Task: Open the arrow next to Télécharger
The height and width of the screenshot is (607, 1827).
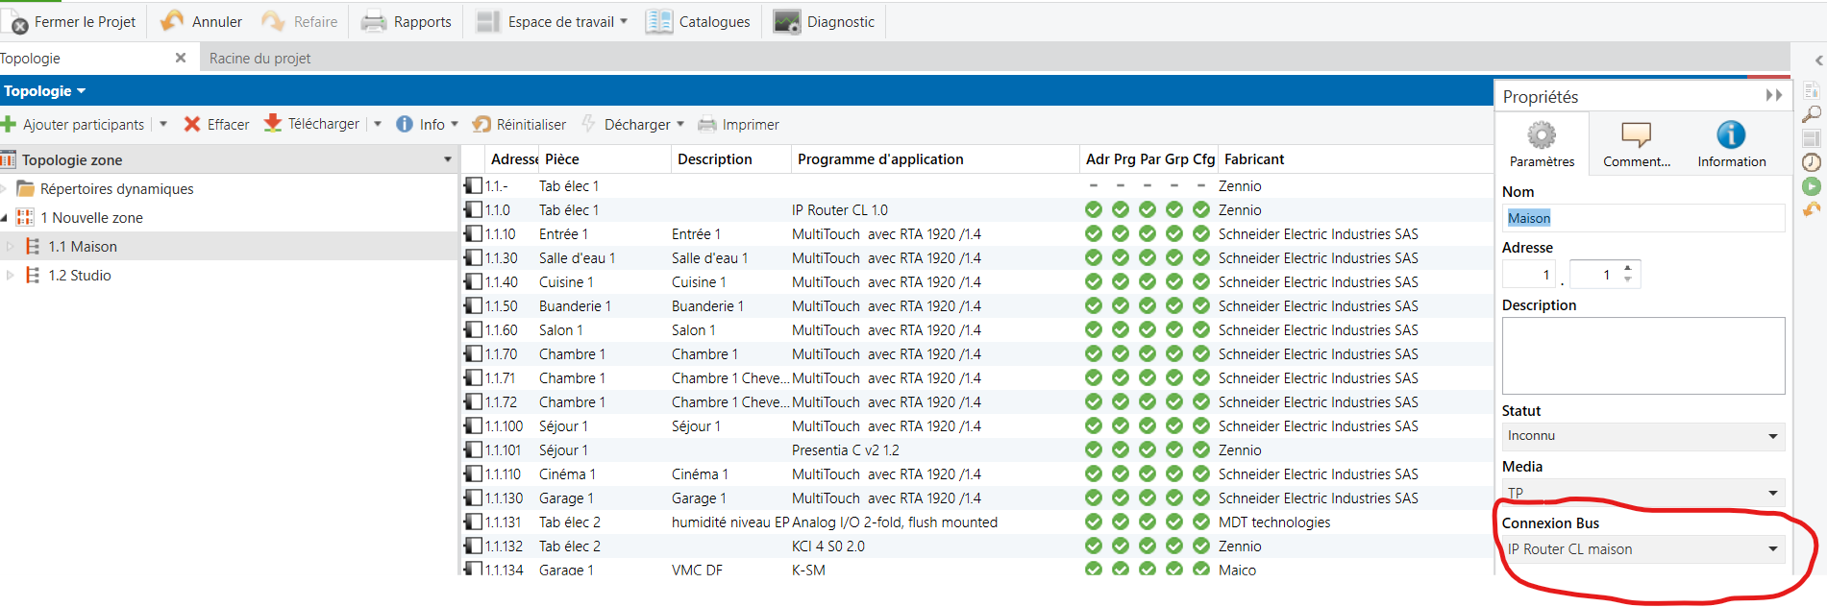Action: point(378,124)
